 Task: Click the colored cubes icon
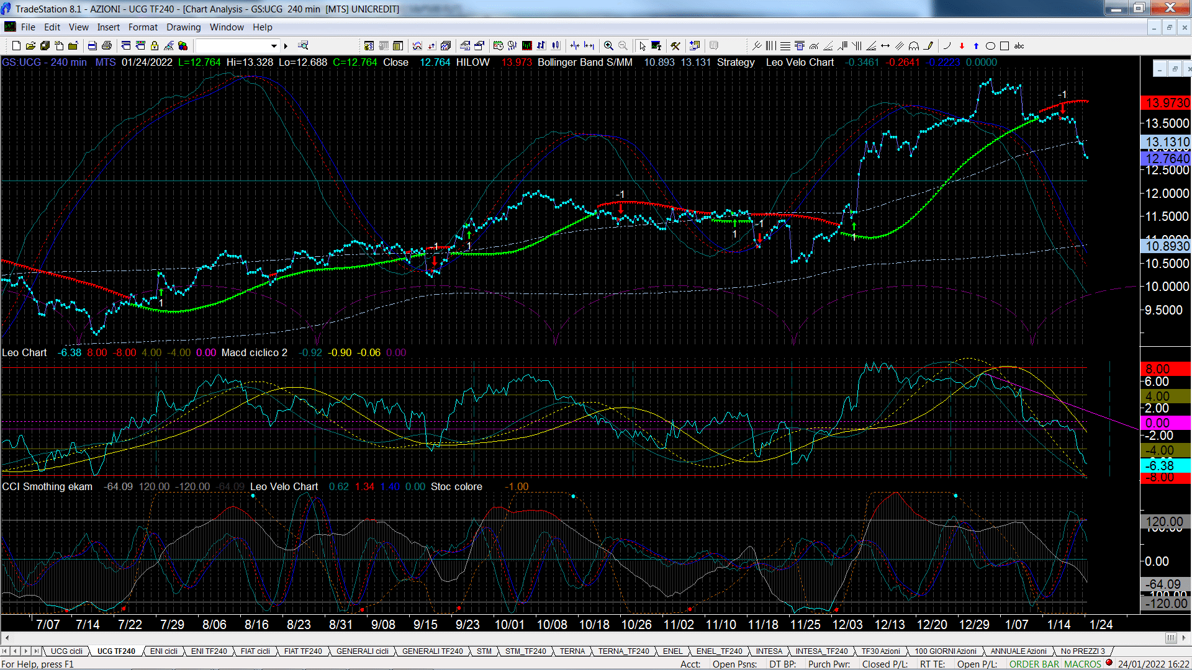tap(183, 46)
